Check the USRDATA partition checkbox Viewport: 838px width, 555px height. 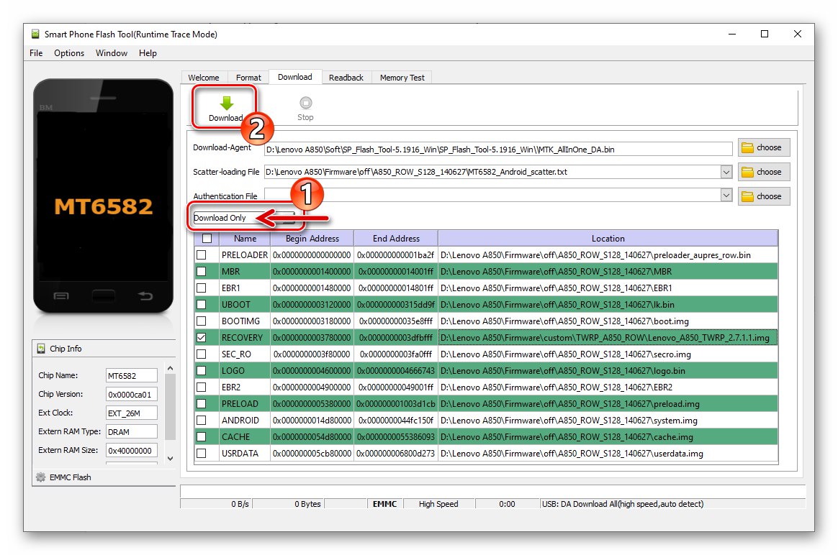click(x=202, y=454)
